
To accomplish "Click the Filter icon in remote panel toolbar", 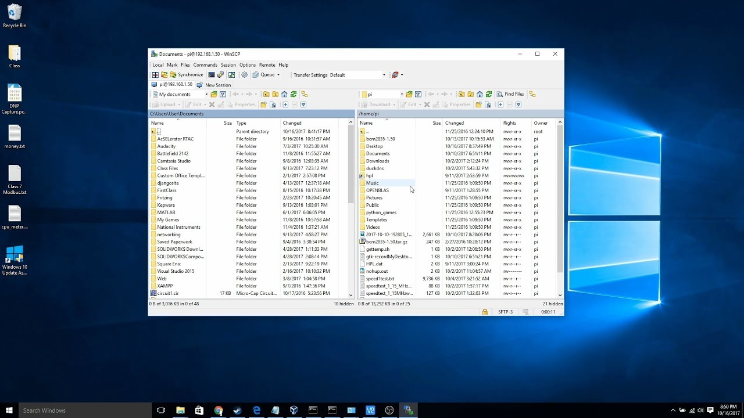I will click(418, 94).
